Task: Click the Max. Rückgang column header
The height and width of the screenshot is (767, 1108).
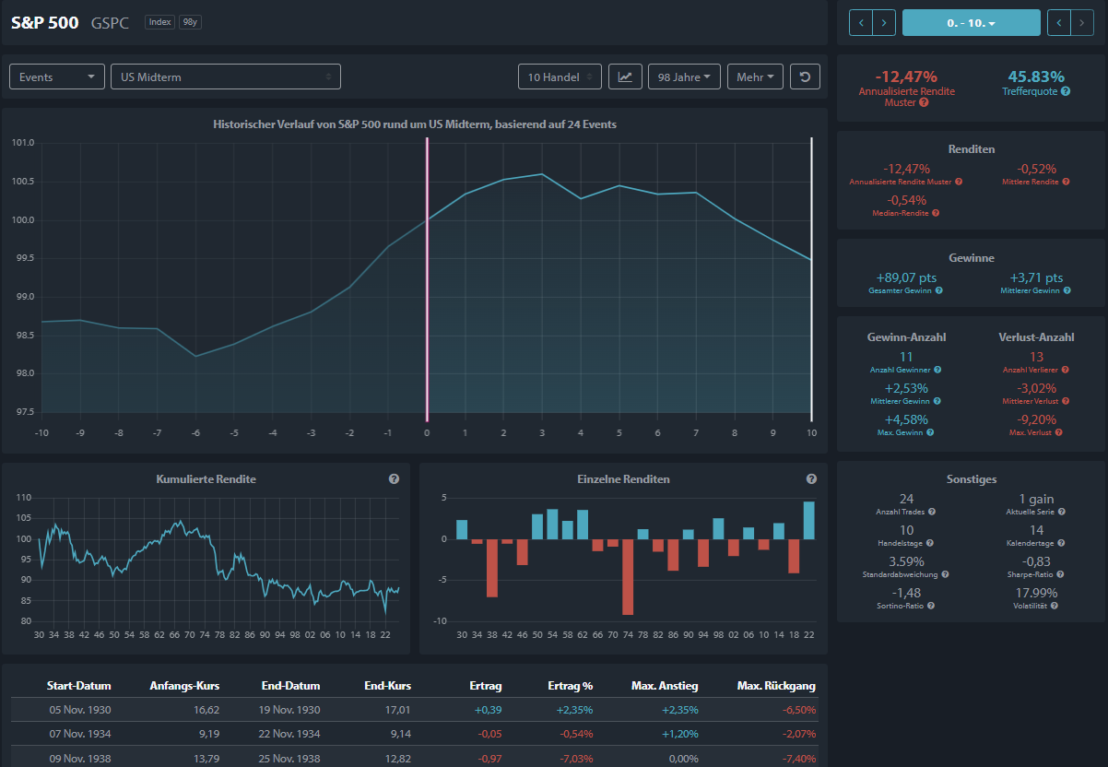Action: [x=777, y=686]
